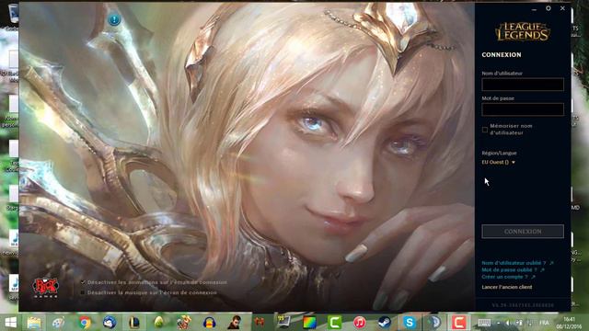Open the taskbar clock and date

(569, 323)
